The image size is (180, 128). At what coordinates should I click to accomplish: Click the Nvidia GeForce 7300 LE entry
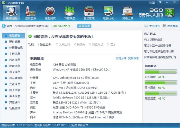(x=81, y=97)
